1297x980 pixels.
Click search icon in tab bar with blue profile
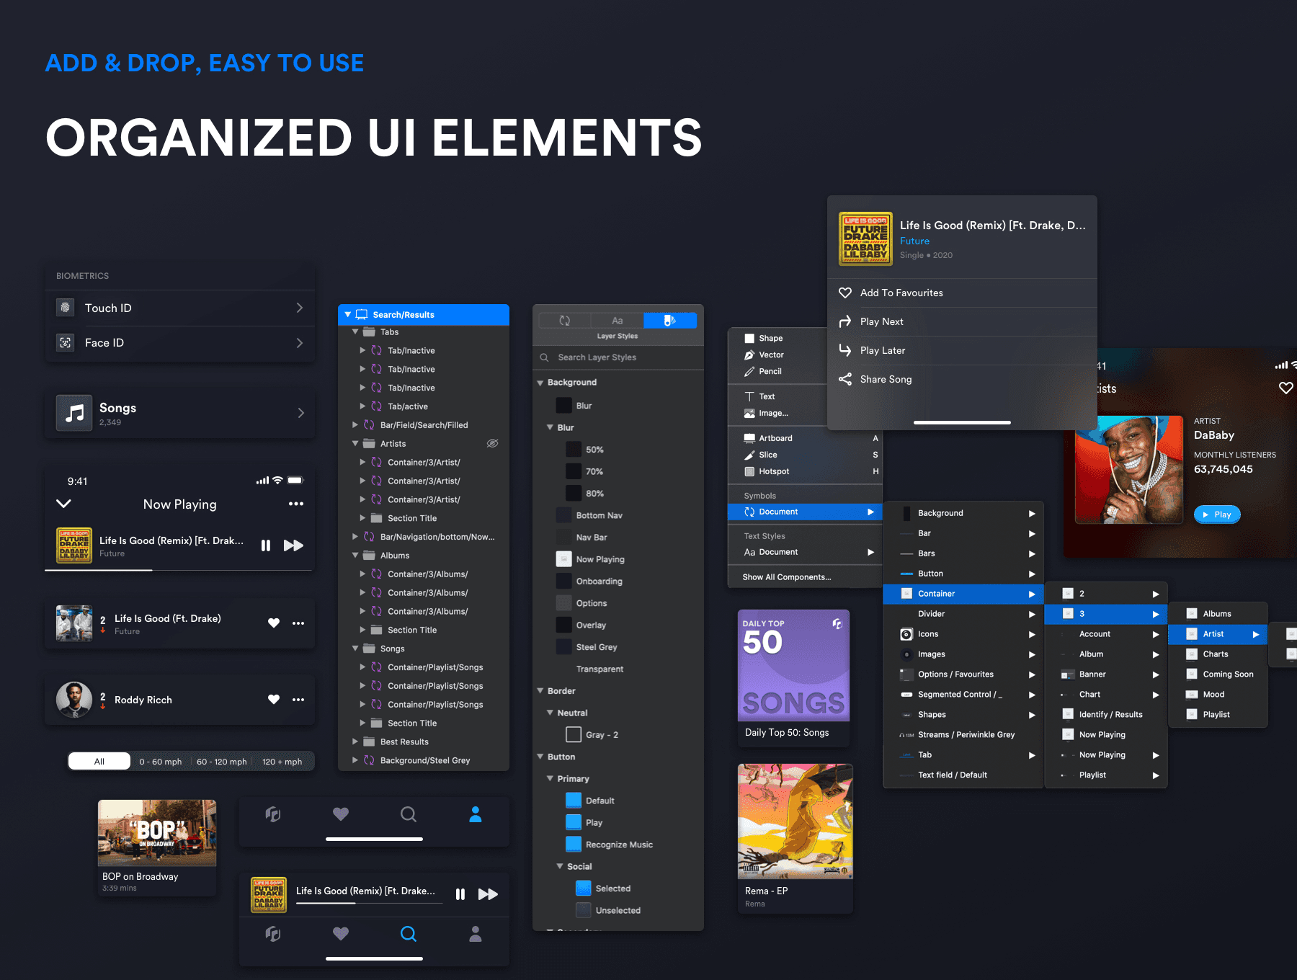click(409, 814)
